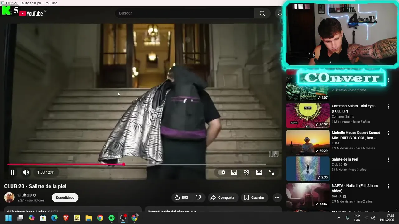Image resolution: width=399 pixels, height=224 pixels.
Task: Open the yellow PES game taskbar icon
Action: tap(77, 218)
